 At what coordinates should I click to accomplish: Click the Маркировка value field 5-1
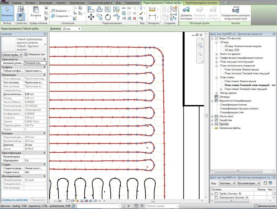click(35, 161)
